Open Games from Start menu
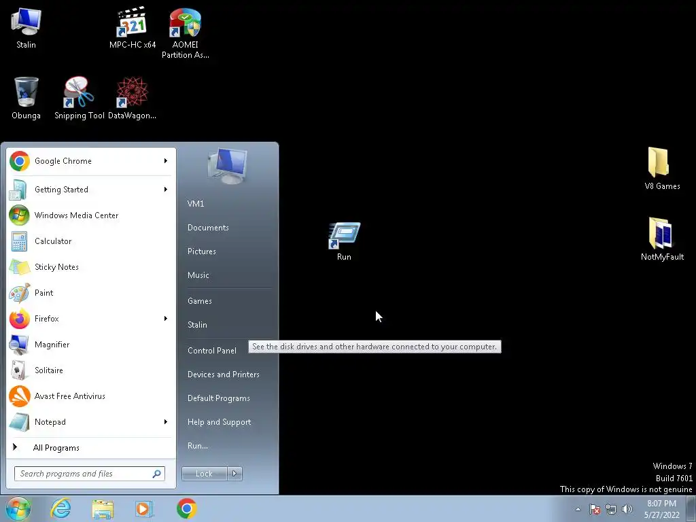The image size is (696, 522). pos(199,301)
